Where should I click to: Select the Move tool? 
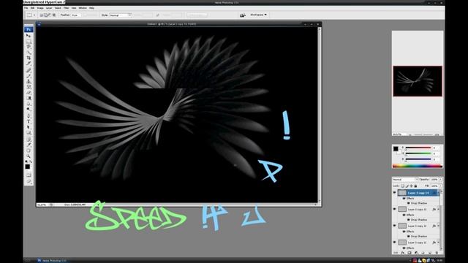[x=29, y=36]
